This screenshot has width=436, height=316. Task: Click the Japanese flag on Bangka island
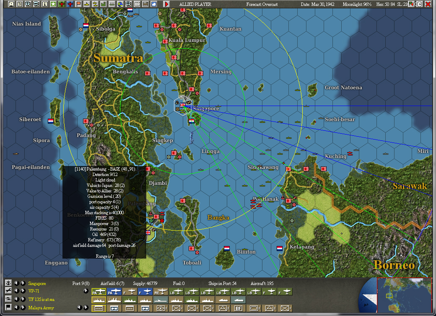(x=183, y=201)
